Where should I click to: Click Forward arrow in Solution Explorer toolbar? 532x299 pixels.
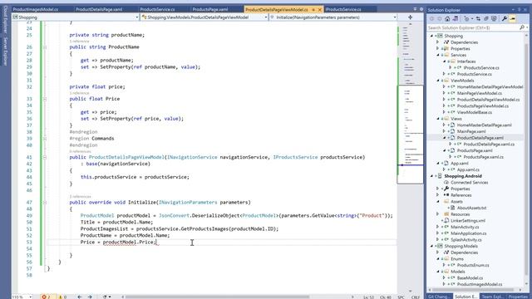[440, 18]
